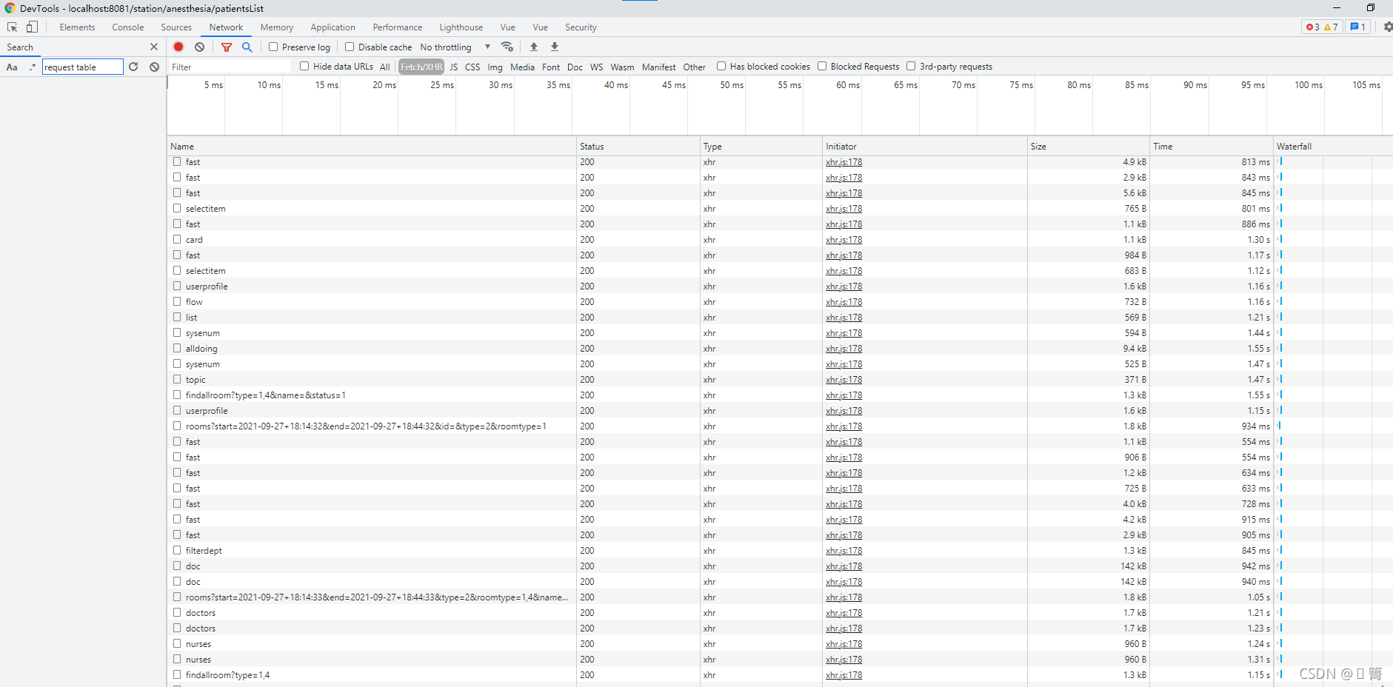The width and height of the screenshot is (1393, 687).
Task: Open the Lighthouse tab
Action: pos(461,27)
